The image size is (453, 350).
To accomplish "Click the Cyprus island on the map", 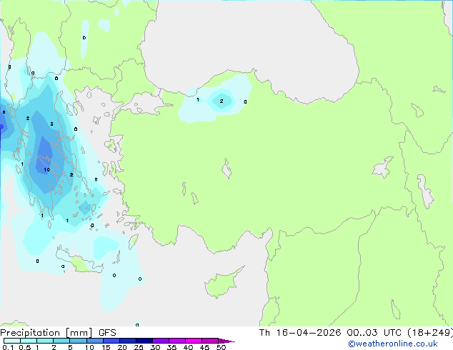I will pos(222,284).
